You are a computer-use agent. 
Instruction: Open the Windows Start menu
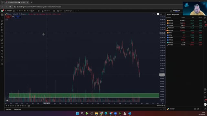point(78,113)
